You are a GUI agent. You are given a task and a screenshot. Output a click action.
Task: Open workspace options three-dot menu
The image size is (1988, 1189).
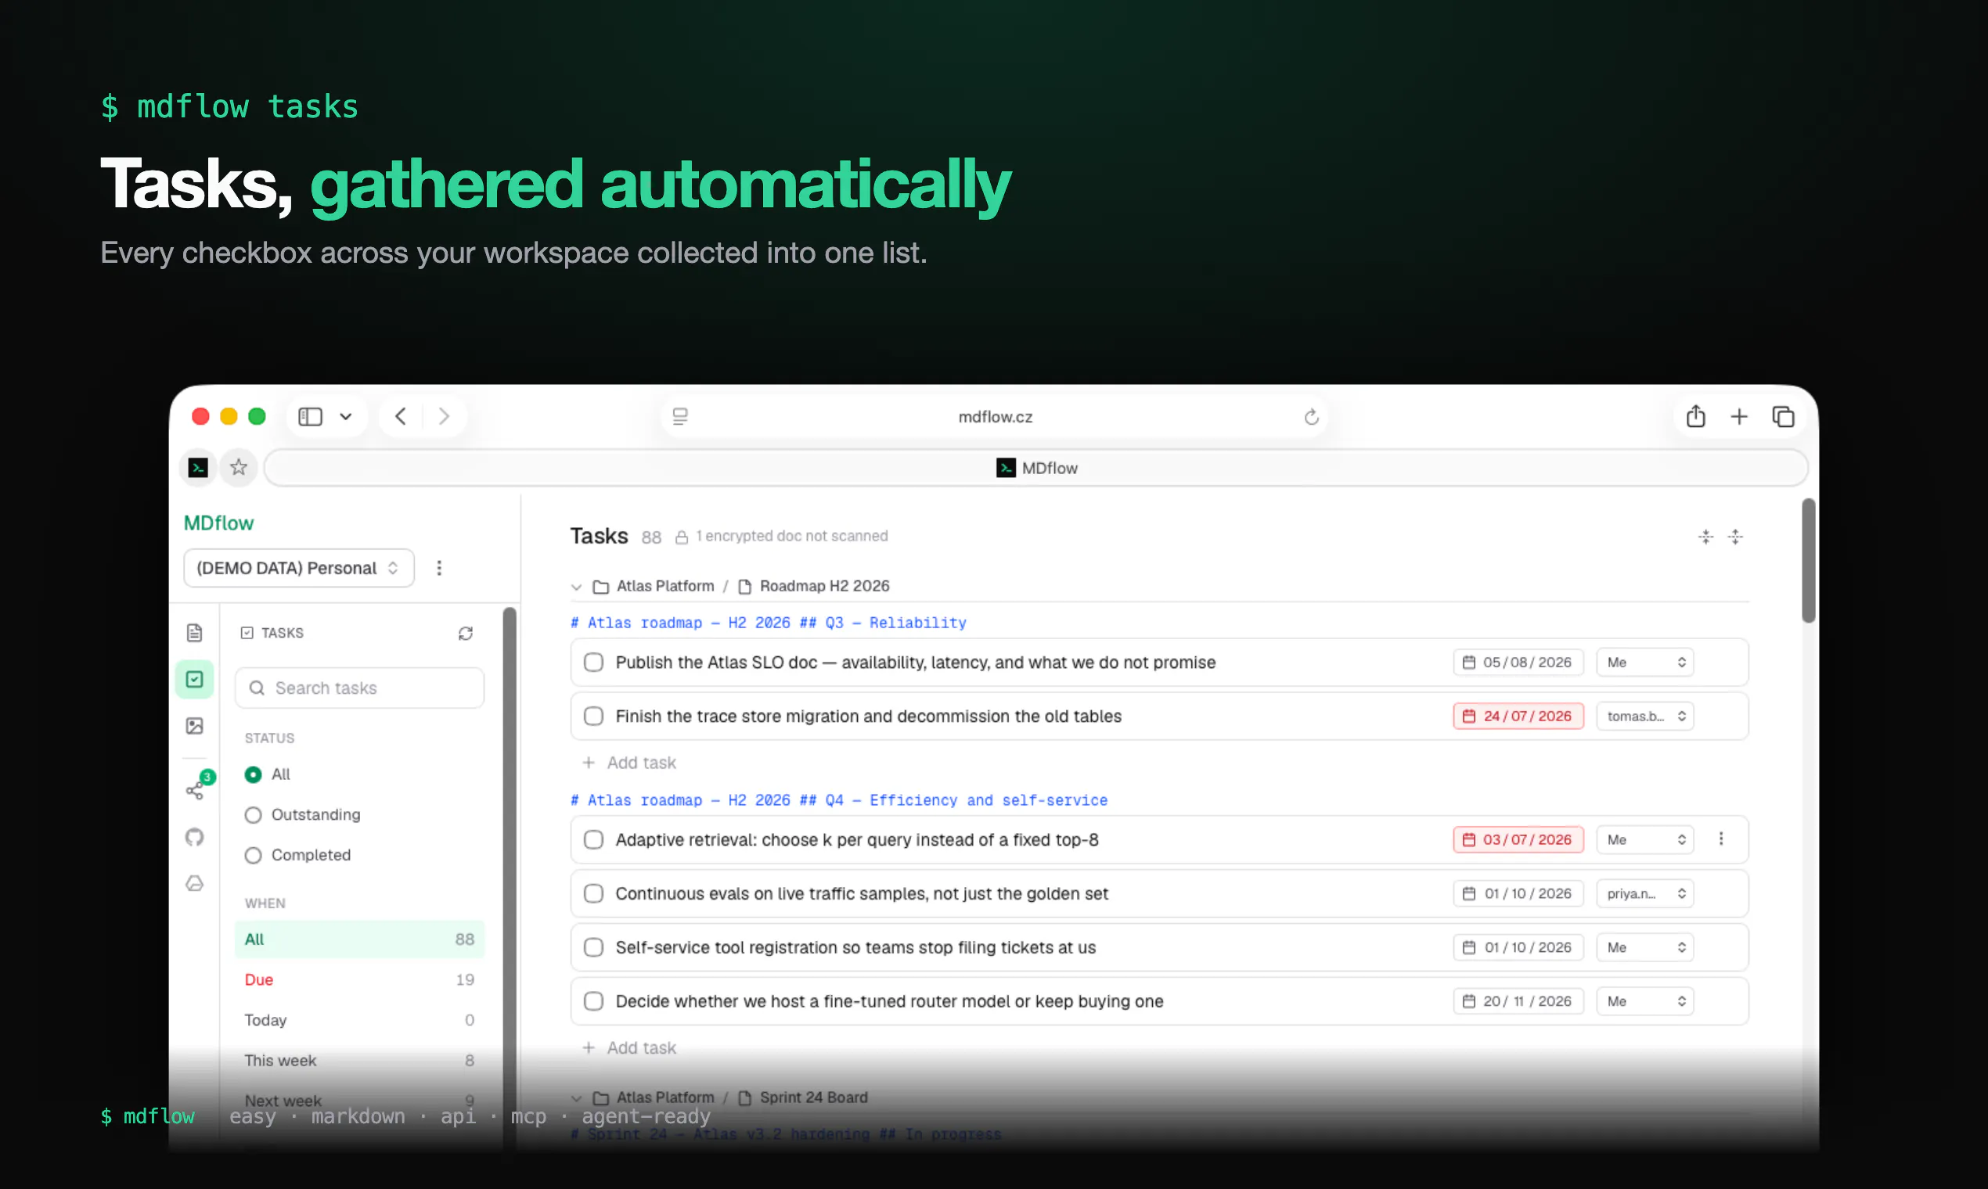[x=439, y=568]
